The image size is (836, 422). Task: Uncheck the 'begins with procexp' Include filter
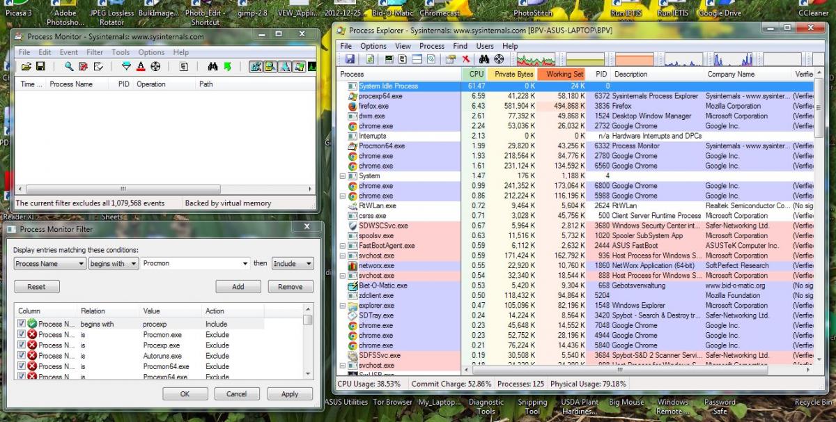pyautogui.click(x=21, y=324)
